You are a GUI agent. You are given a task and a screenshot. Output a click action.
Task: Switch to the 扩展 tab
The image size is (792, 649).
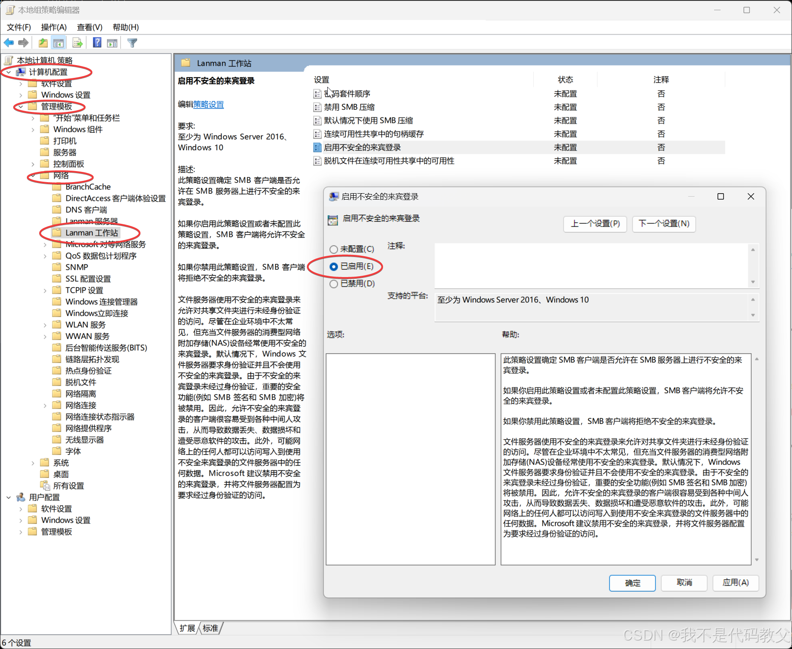point(187,628)
